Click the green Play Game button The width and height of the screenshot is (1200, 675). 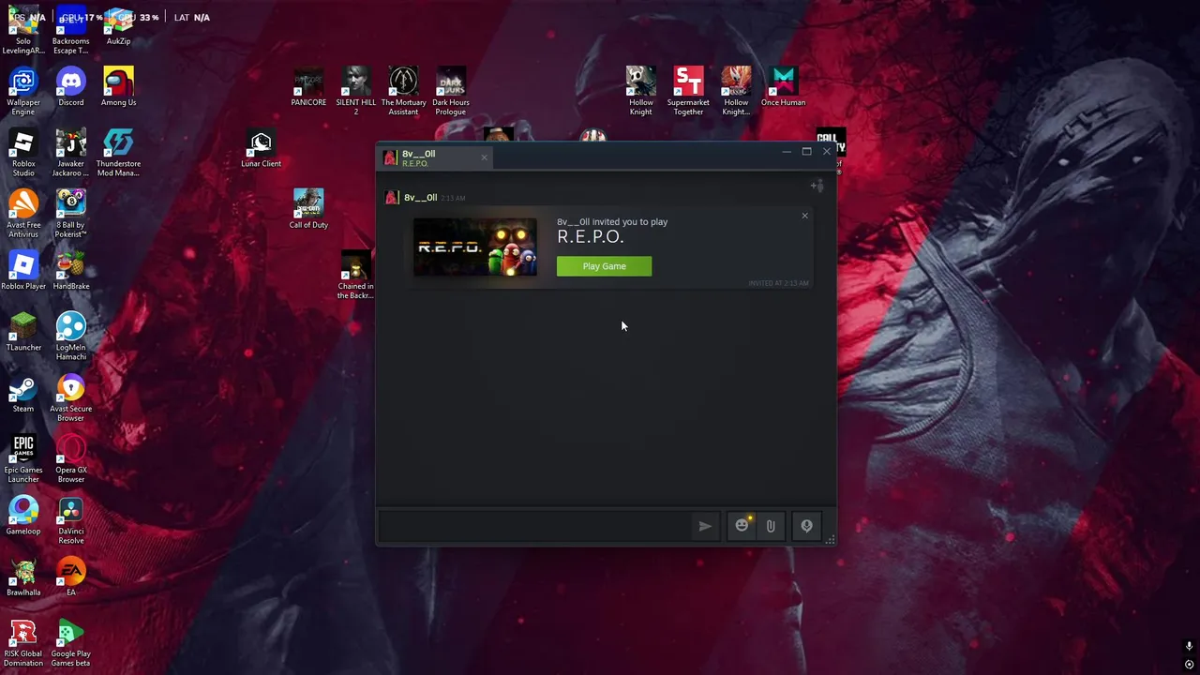[604, 266]
